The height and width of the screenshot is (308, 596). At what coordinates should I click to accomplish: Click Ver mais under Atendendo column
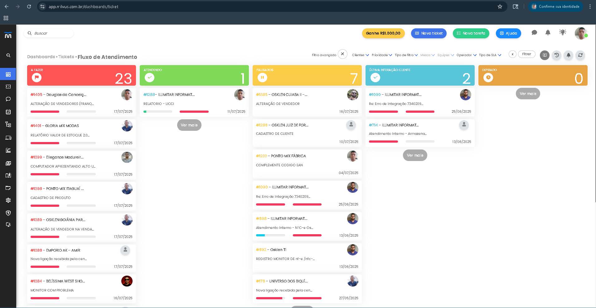click(189, 125)
